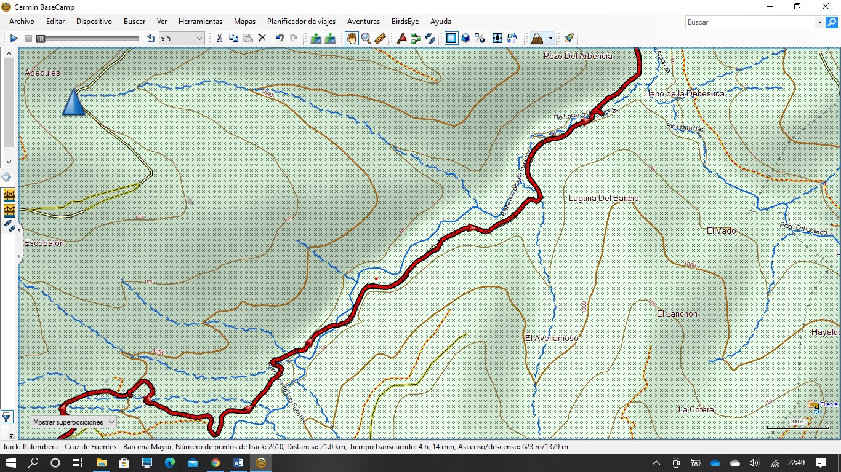The width and height of the screenshot is (841, 472).
Task: Toggle the filter funnel button at bottom-left
Action: [6, 417]
